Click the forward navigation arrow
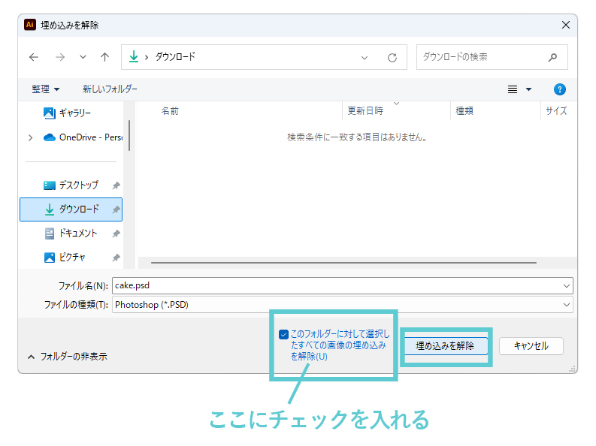 click(59, 57)
